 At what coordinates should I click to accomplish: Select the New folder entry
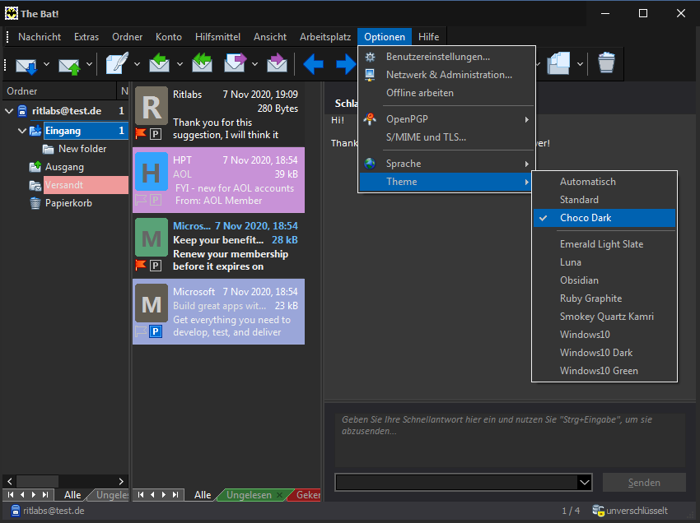(x=82, y=149)
